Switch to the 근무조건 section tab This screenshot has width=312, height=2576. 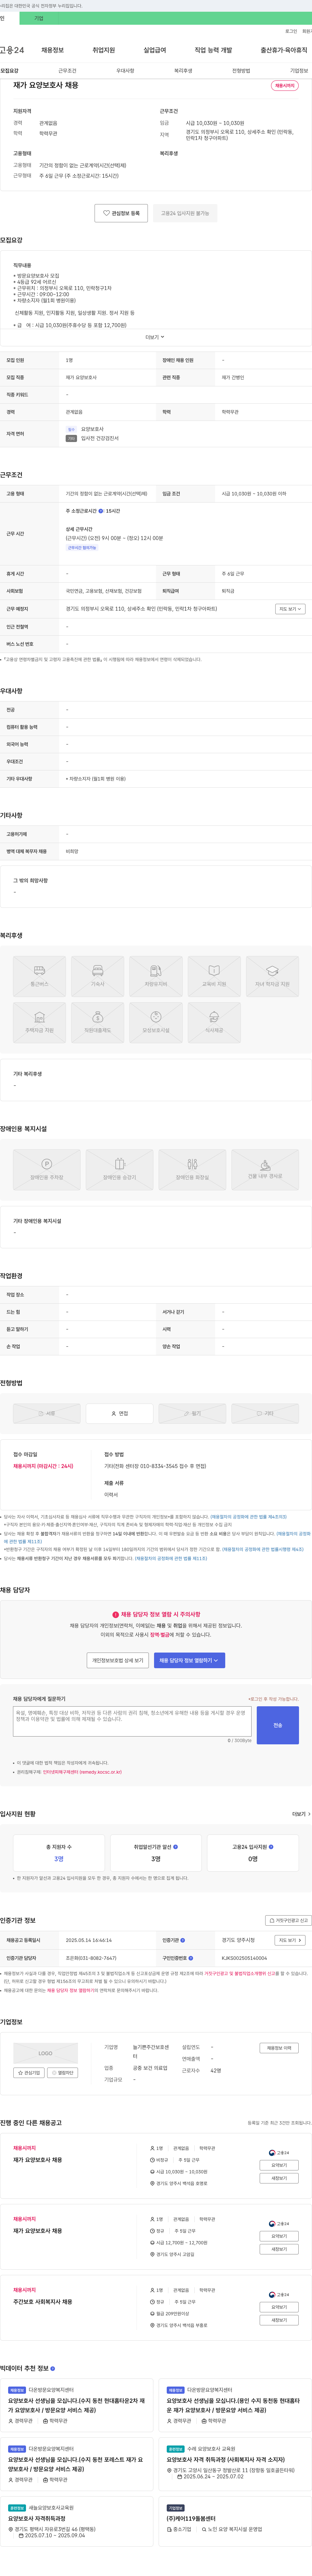click(67, 71)
